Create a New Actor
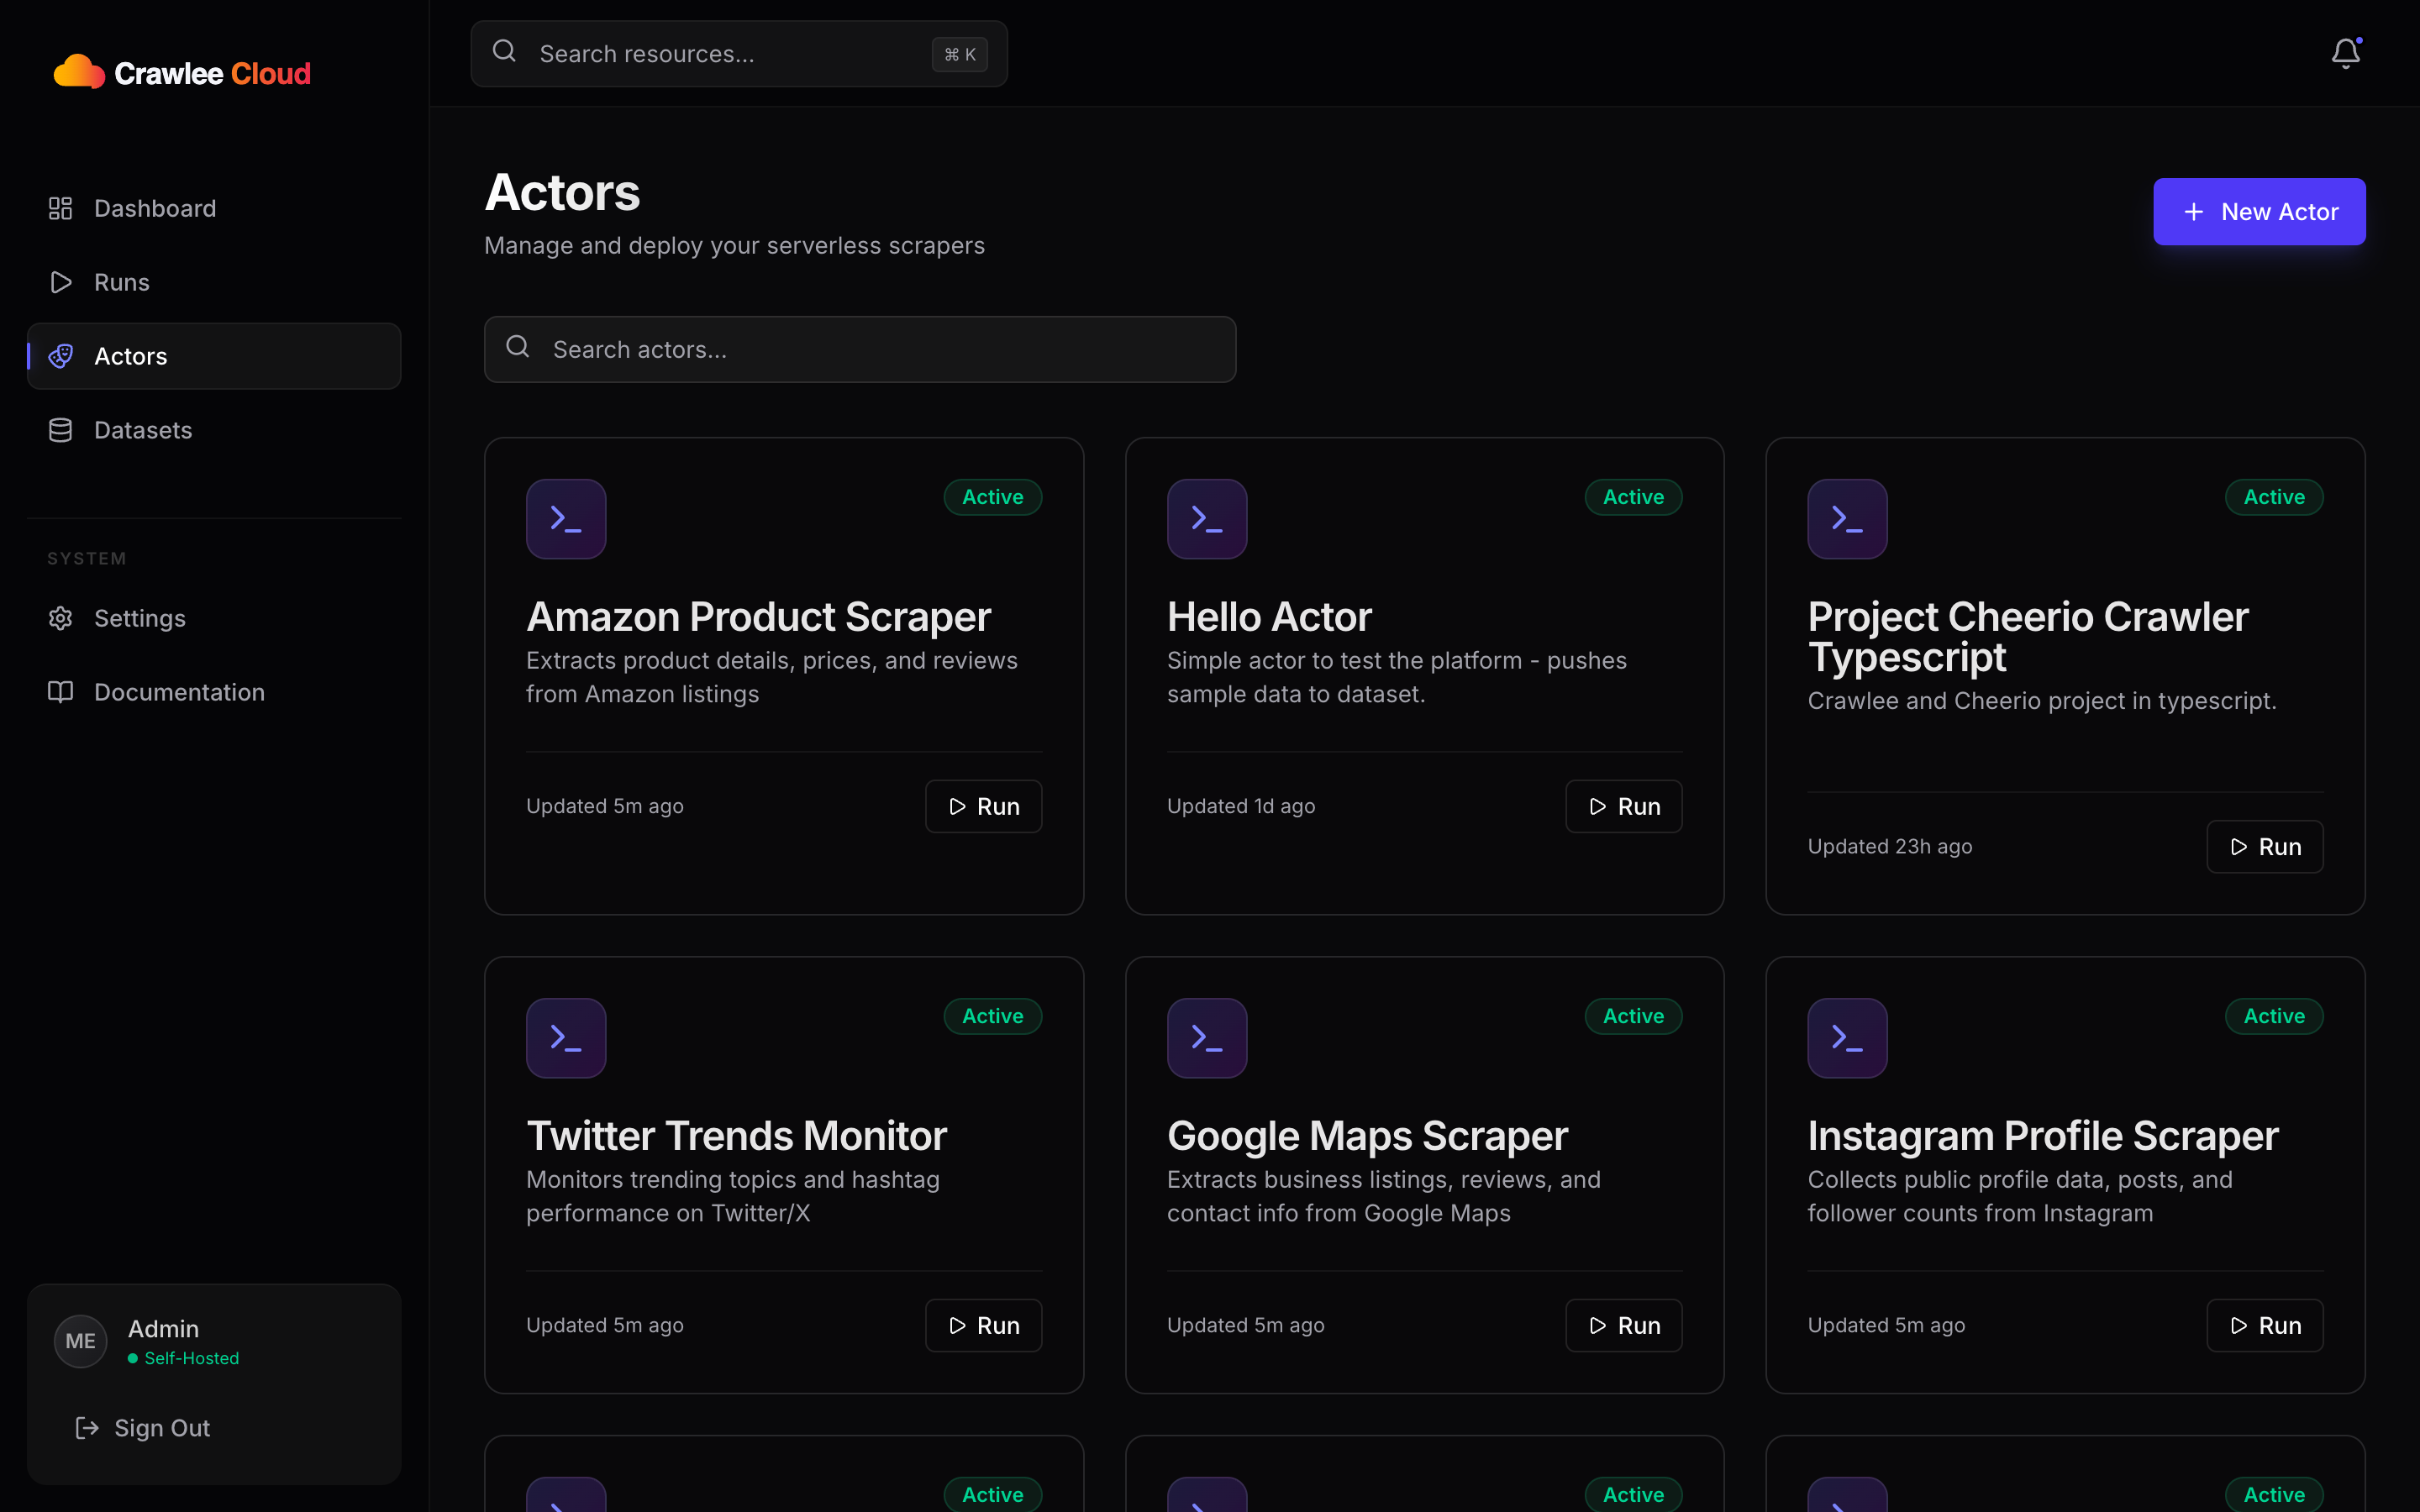 click(2259, 212)
